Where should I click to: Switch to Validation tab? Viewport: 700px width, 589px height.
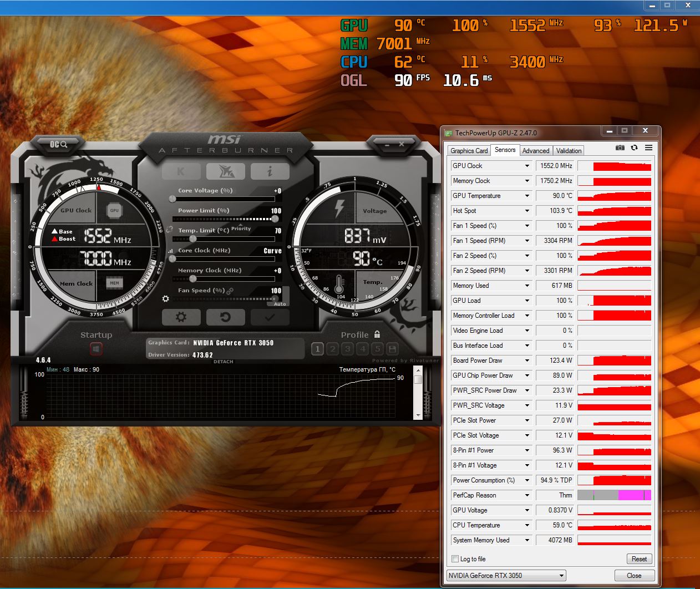(x=569, y=151)
